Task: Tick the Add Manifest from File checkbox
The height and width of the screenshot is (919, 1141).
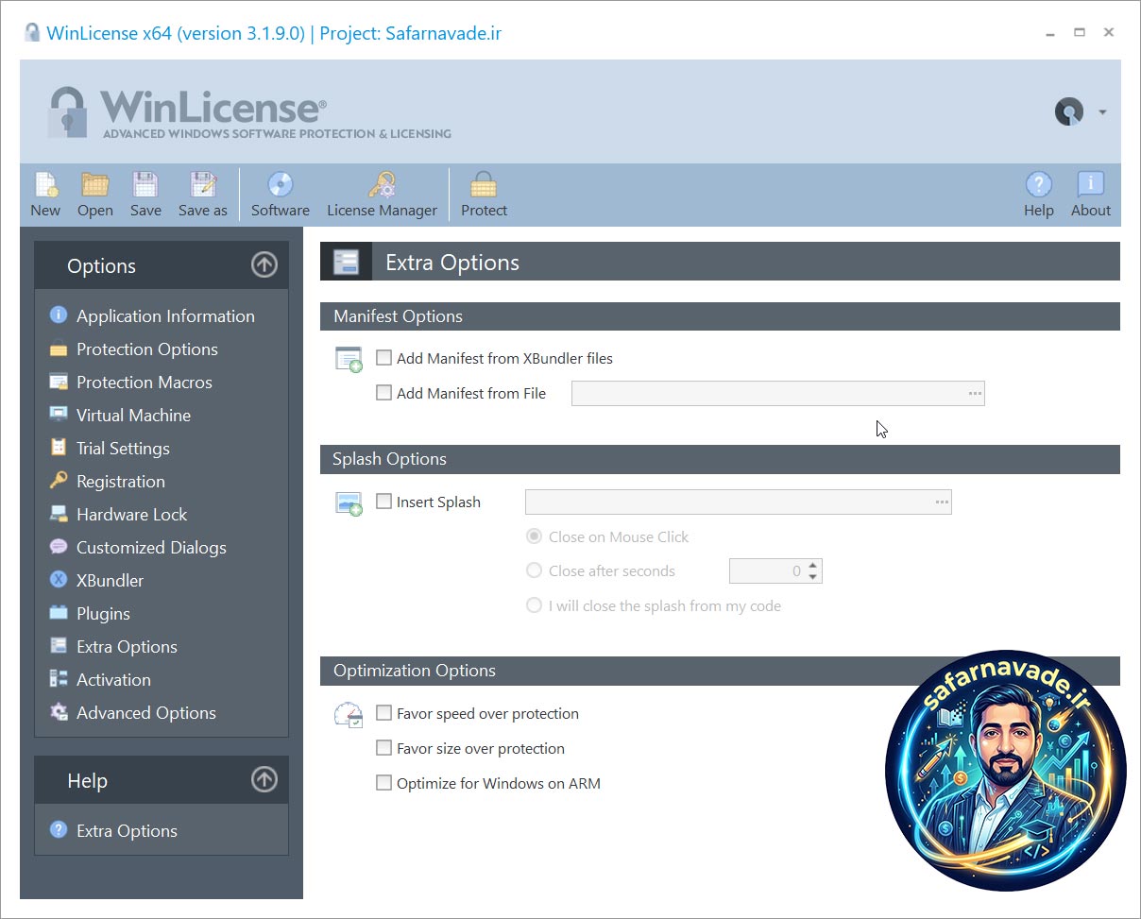Action: pyautogui.click(x=383, y=393)
